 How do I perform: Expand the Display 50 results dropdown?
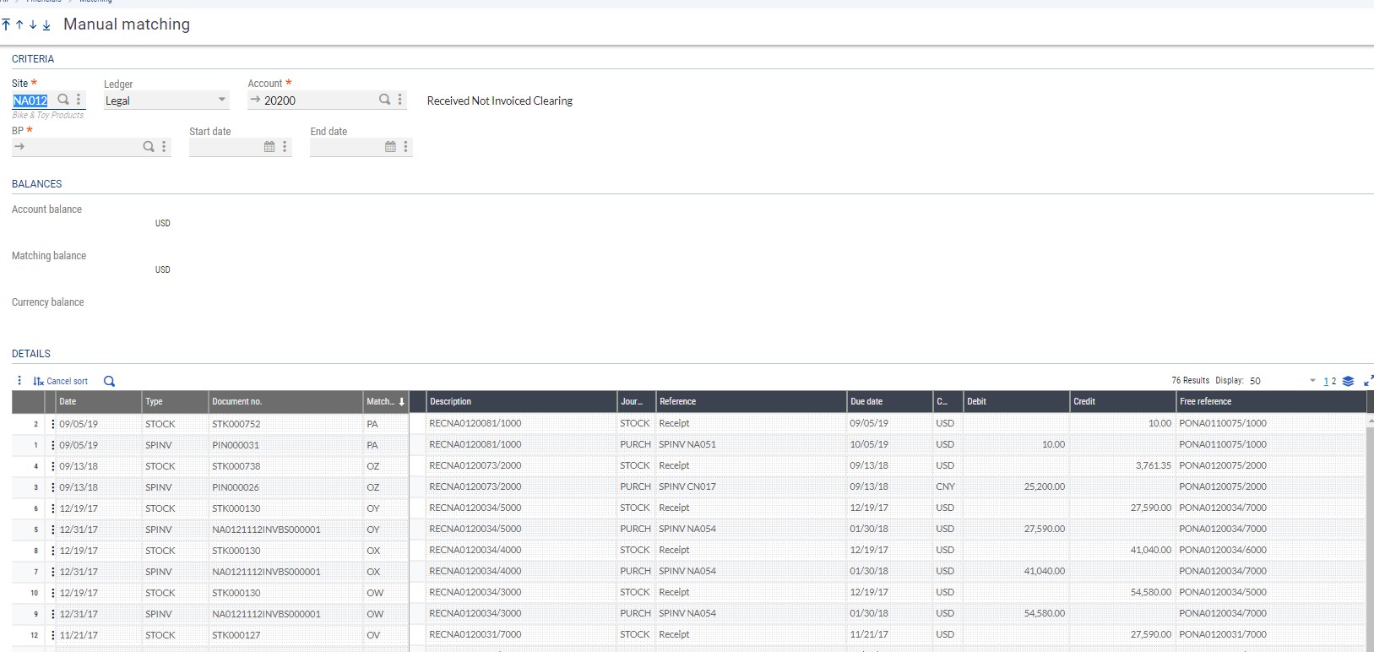[x=1312, y=381]
